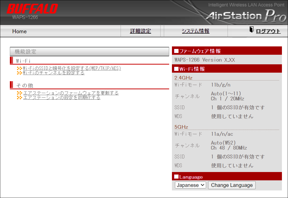The width and height of the screenshot is (288, 198).
Task: Click the white square icon in ファームウェア情報 header
Action: [176, 51]
